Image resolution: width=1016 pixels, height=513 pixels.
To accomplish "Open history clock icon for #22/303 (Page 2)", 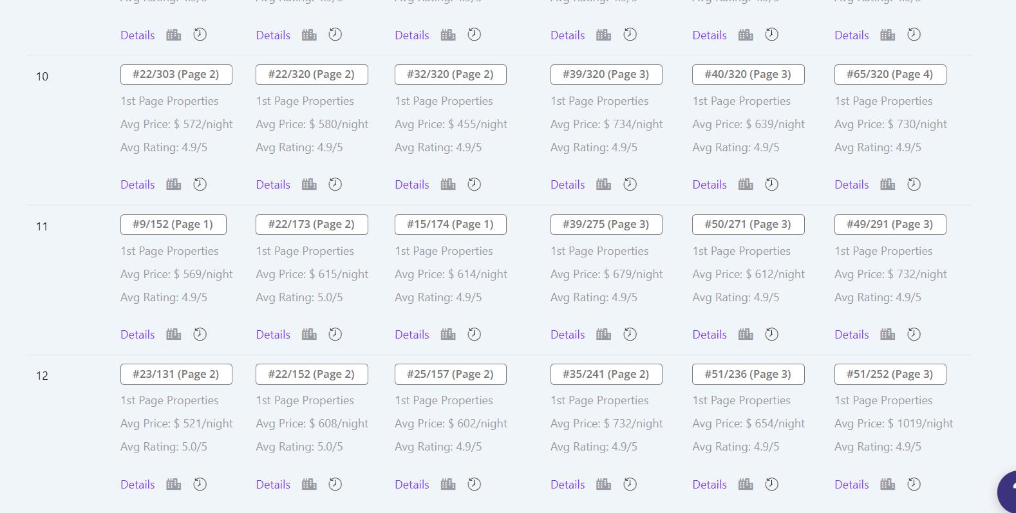I will click(x=200, y=184).
